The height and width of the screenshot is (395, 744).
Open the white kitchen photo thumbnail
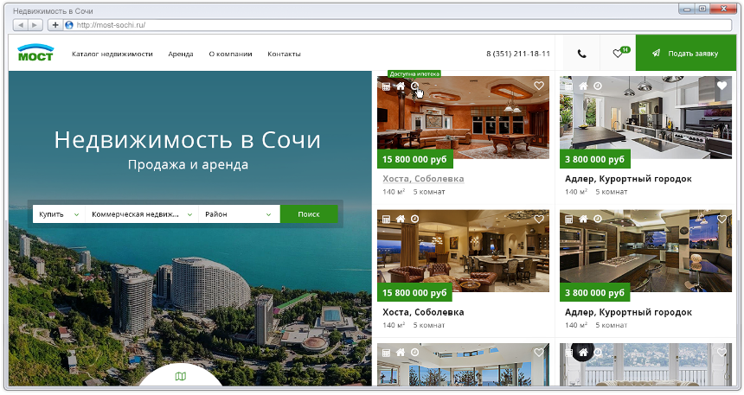[x=645, y=118]
